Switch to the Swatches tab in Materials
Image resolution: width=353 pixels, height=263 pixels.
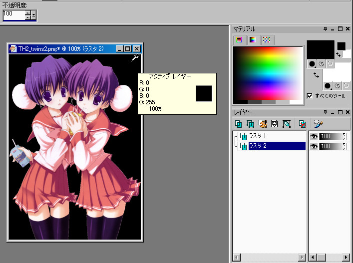267,39
